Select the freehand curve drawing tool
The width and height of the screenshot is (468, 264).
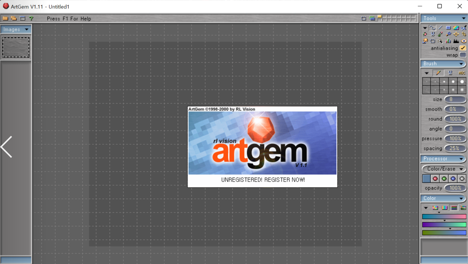433,28
